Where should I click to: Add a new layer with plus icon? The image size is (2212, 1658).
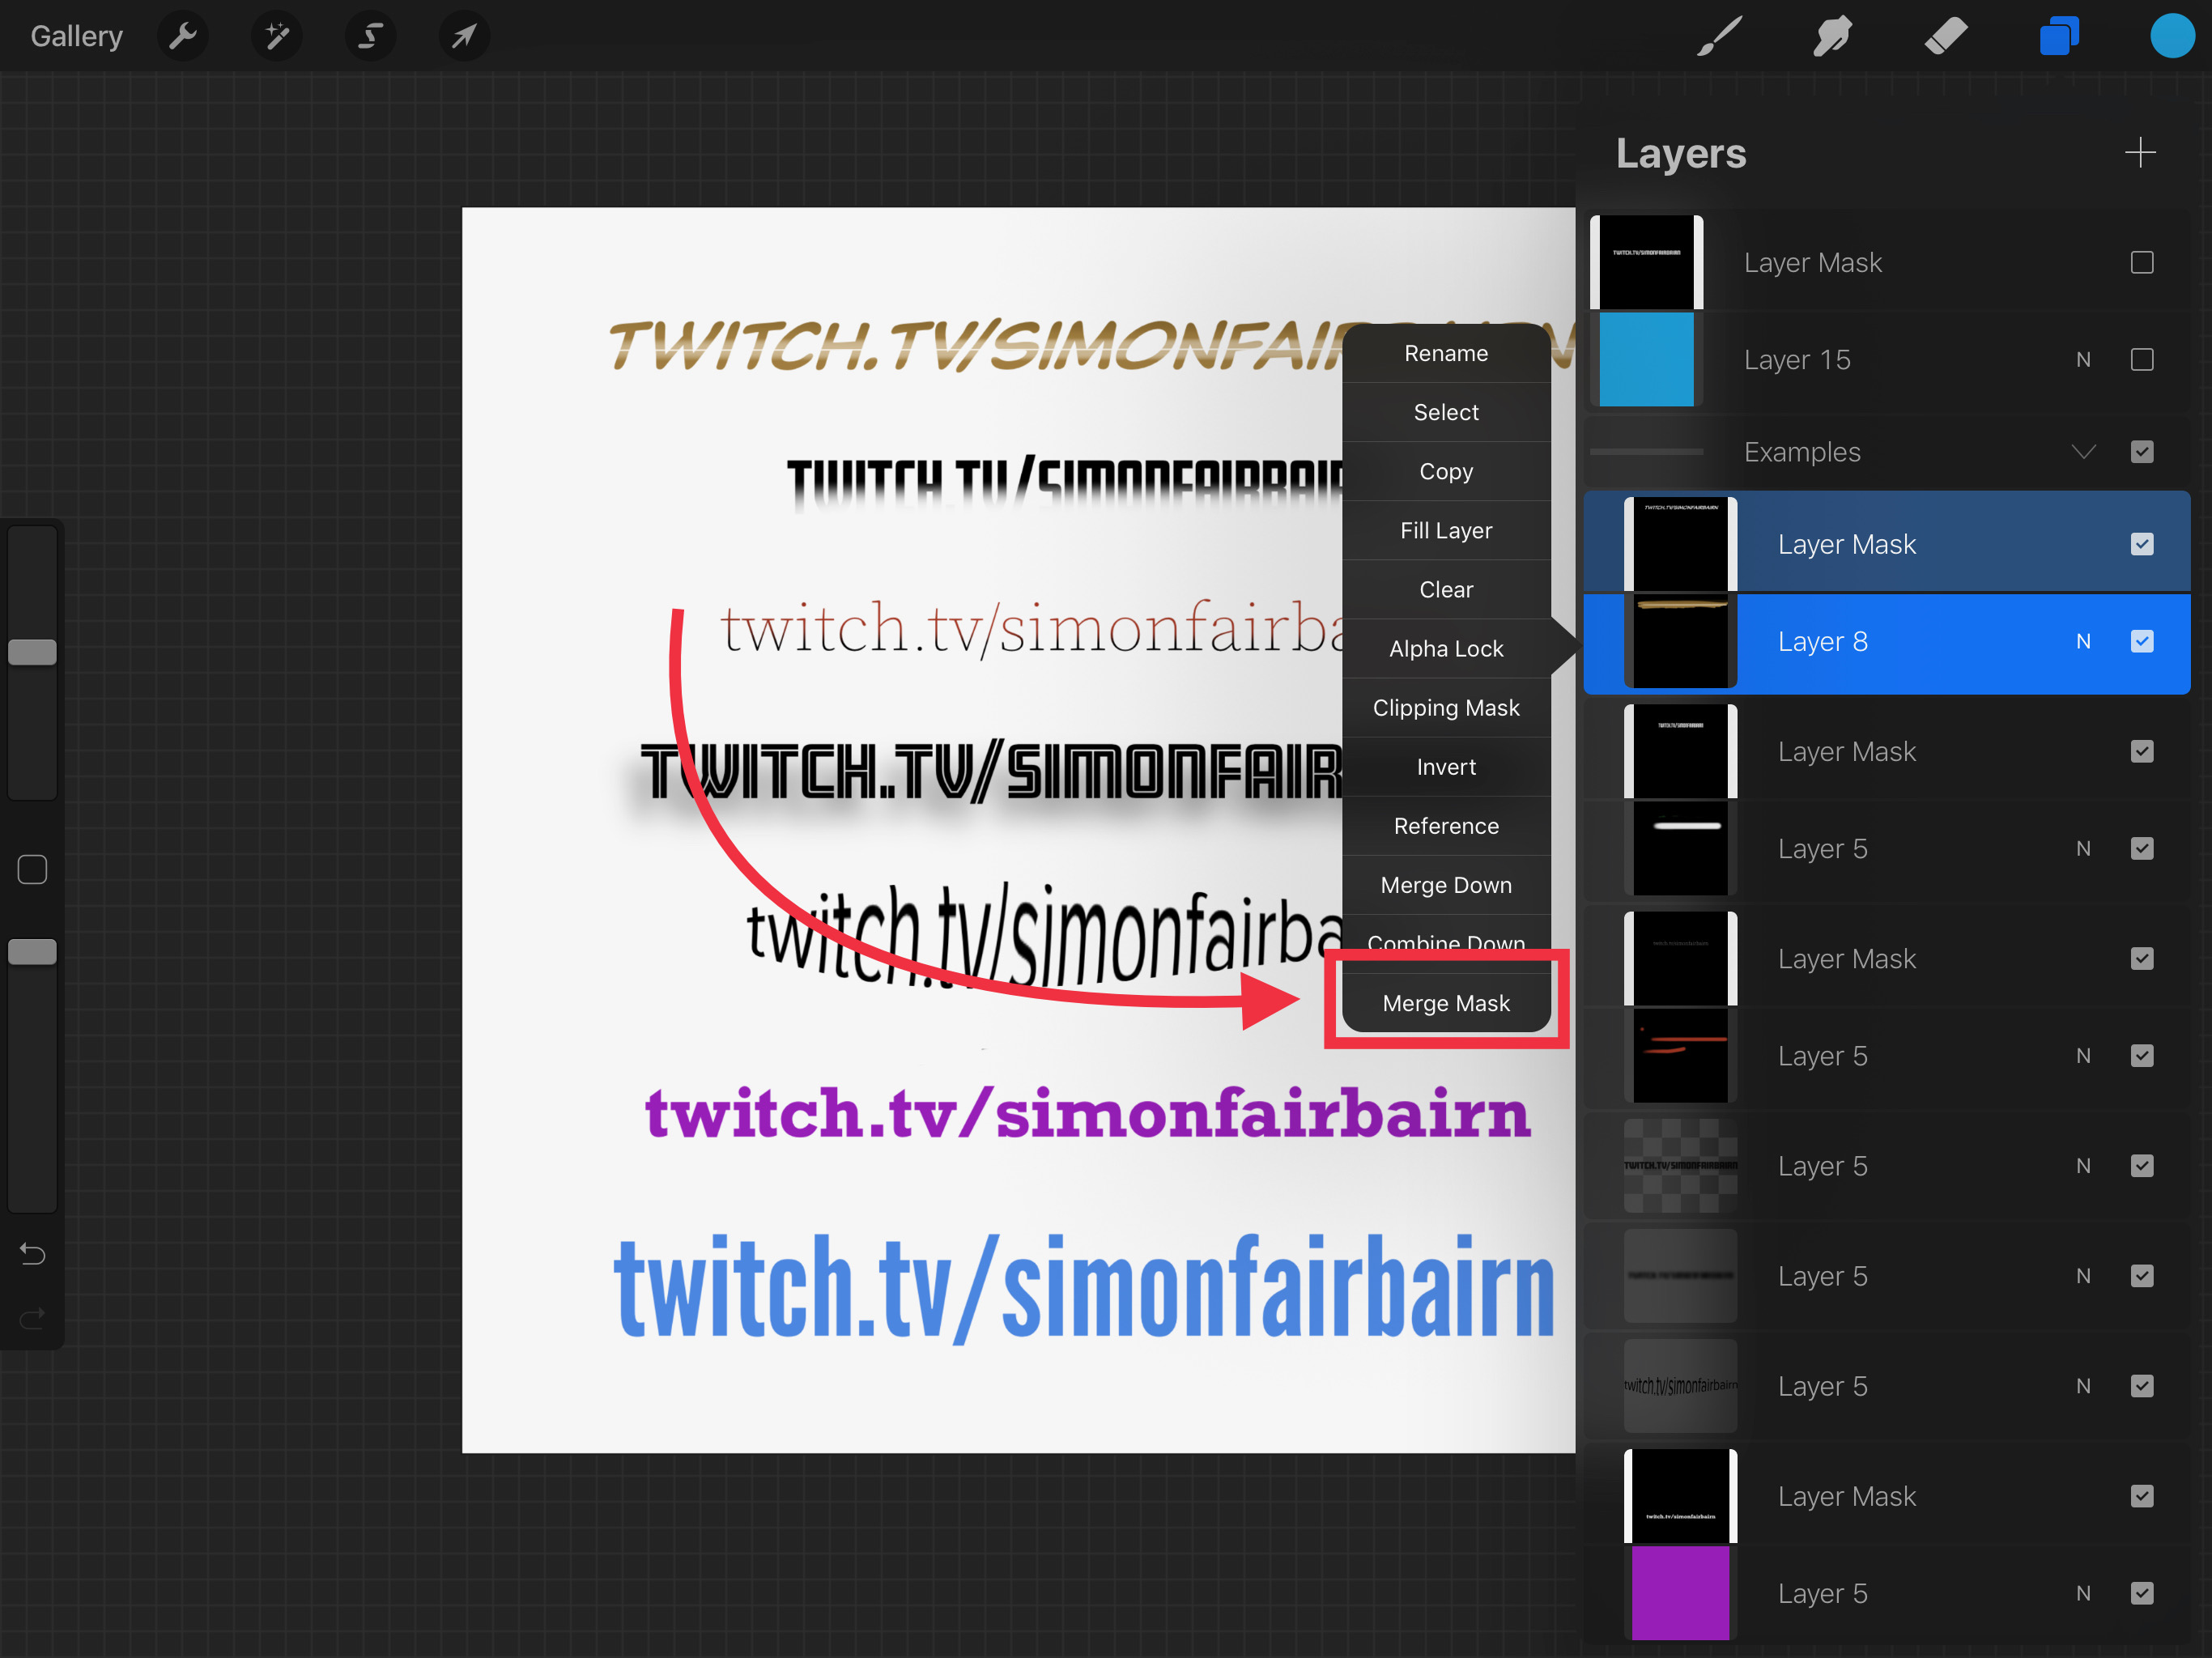(2140, 153)
